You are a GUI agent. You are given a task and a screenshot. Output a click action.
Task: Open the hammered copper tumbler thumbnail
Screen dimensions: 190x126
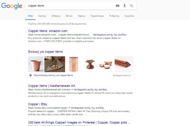coord(74,64)
